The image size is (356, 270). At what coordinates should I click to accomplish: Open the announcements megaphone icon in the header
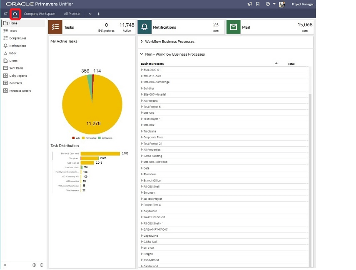(250, 4)
